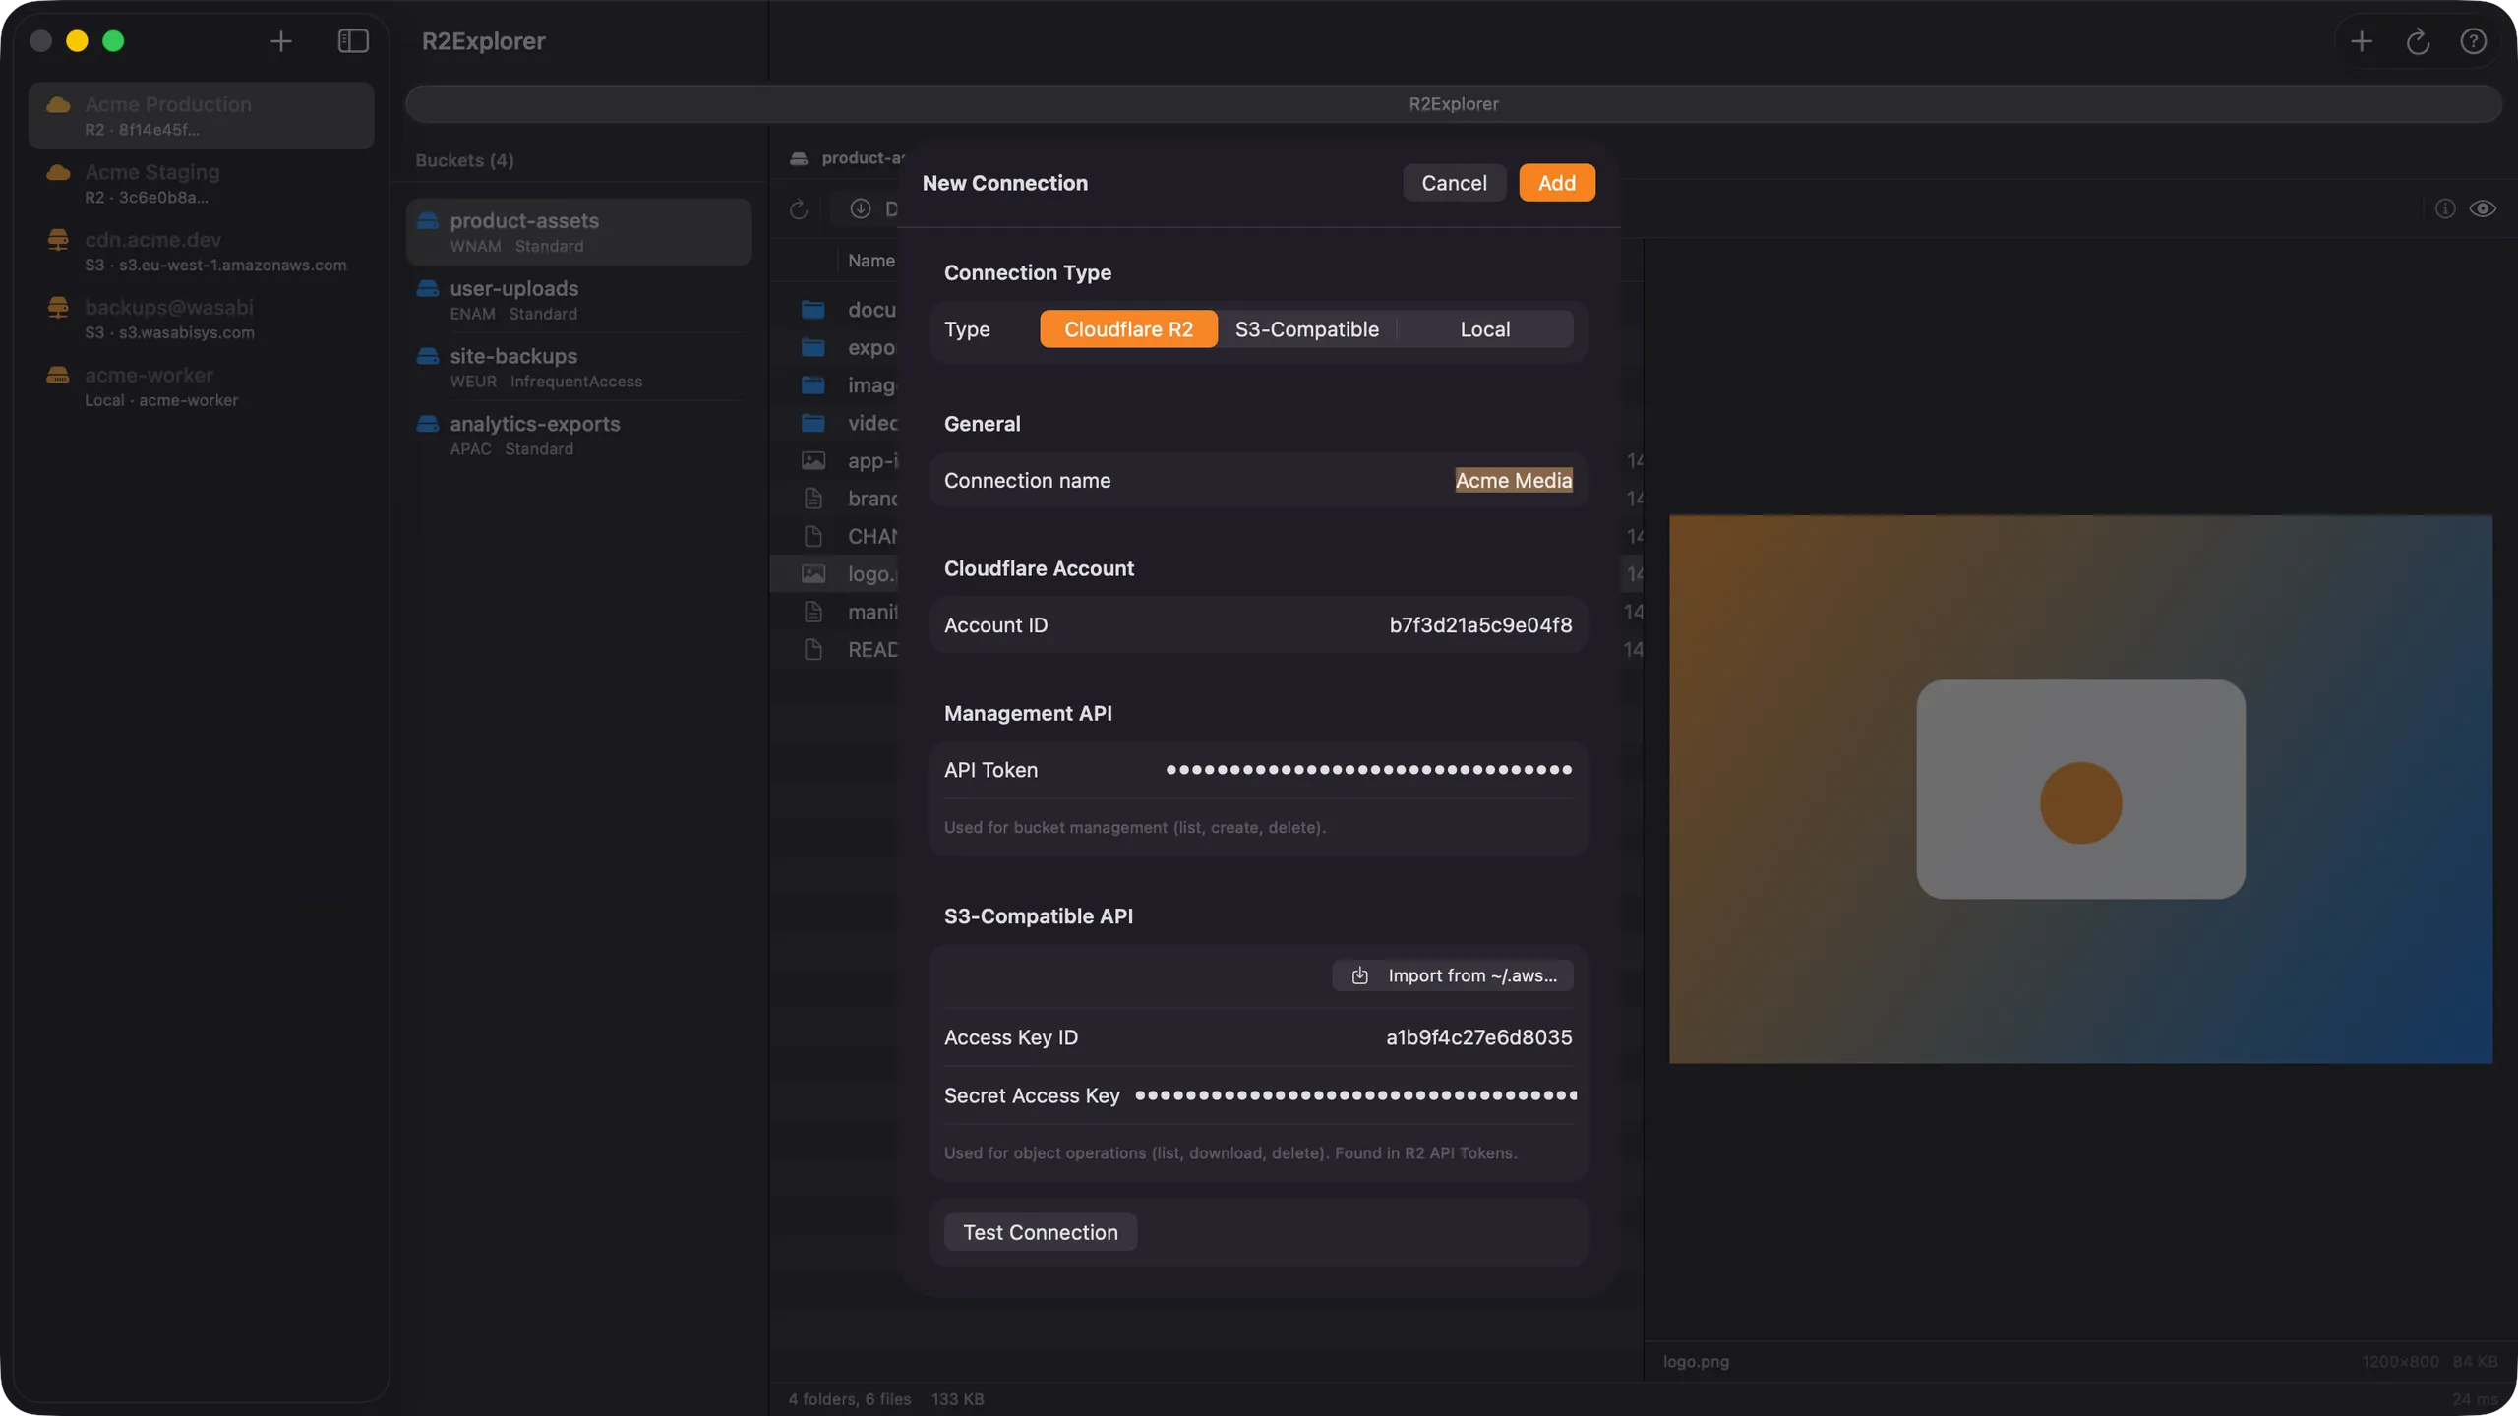Focus the API Token field
The image size is (2518, 1416).
(1258, 770)
